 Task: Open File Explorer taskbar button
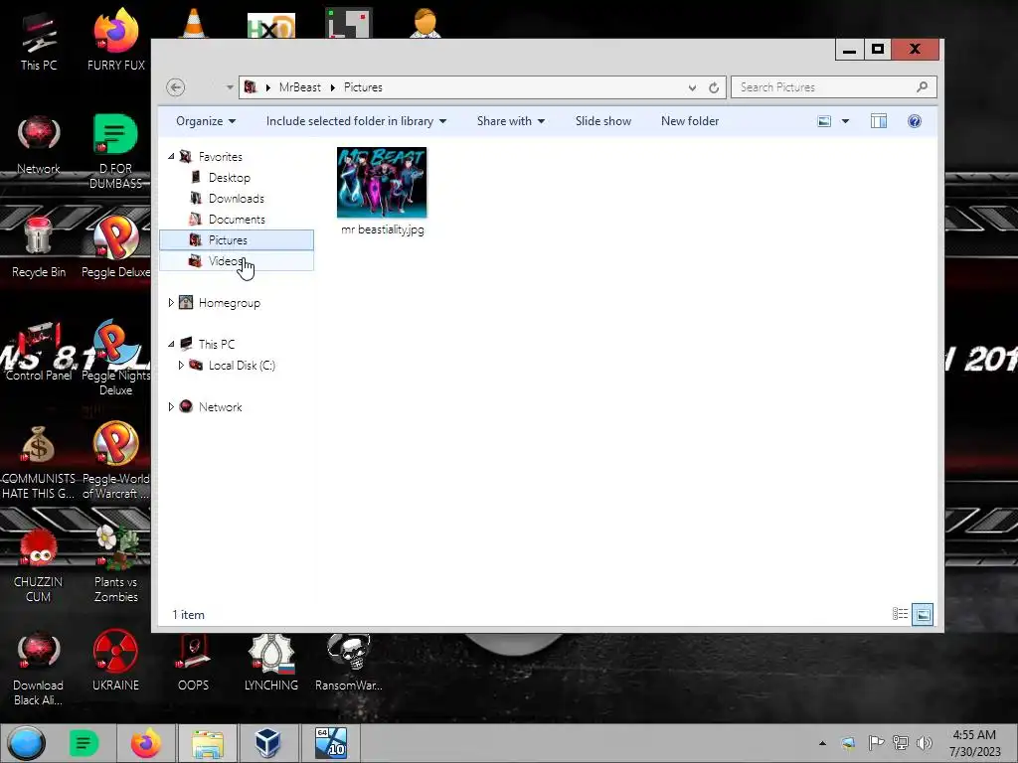207,743
